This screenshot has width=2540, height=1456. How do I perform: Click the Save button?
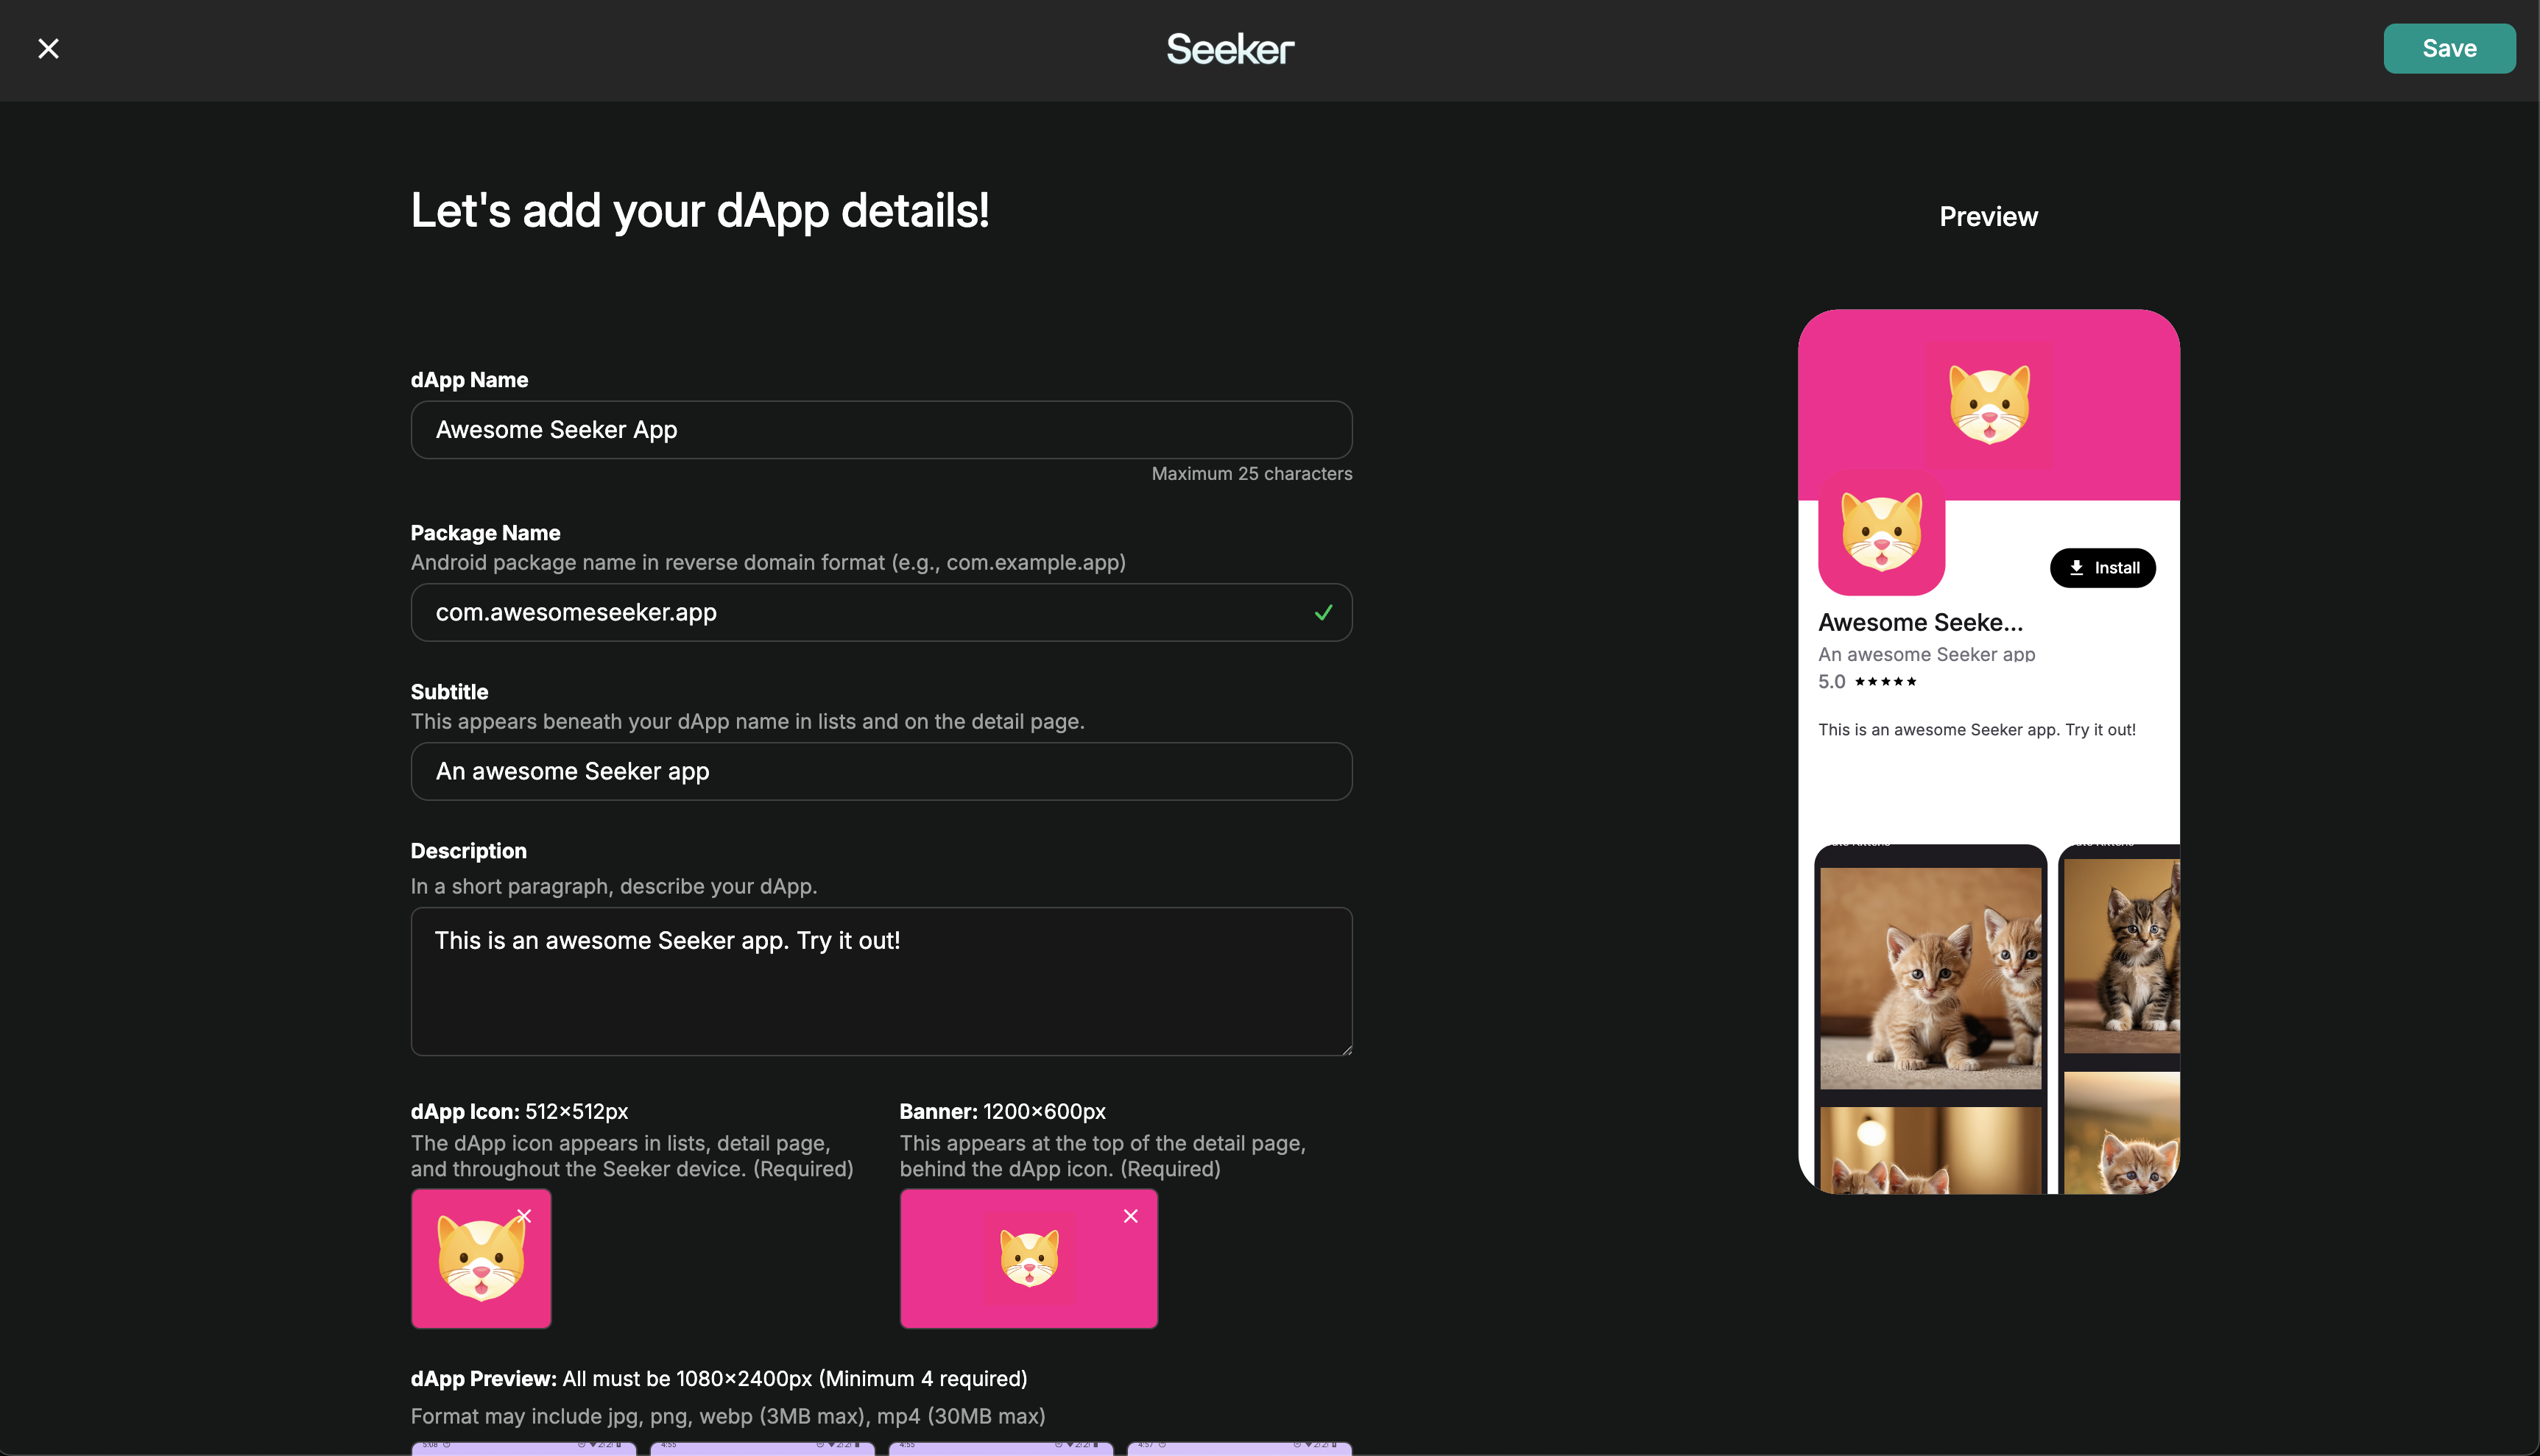click(x=2449, y=48)
